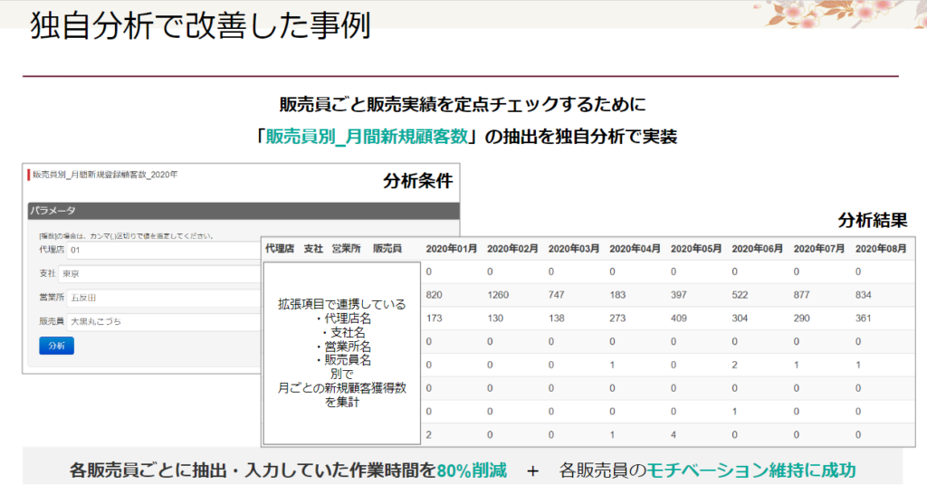
Task: Click the 代理店 input field containing 01
Action: coord(154,250)
